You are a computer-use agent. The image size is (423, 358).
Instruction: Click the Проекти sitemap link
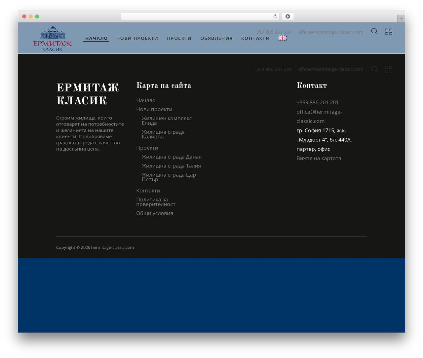(x=147, y=148)
